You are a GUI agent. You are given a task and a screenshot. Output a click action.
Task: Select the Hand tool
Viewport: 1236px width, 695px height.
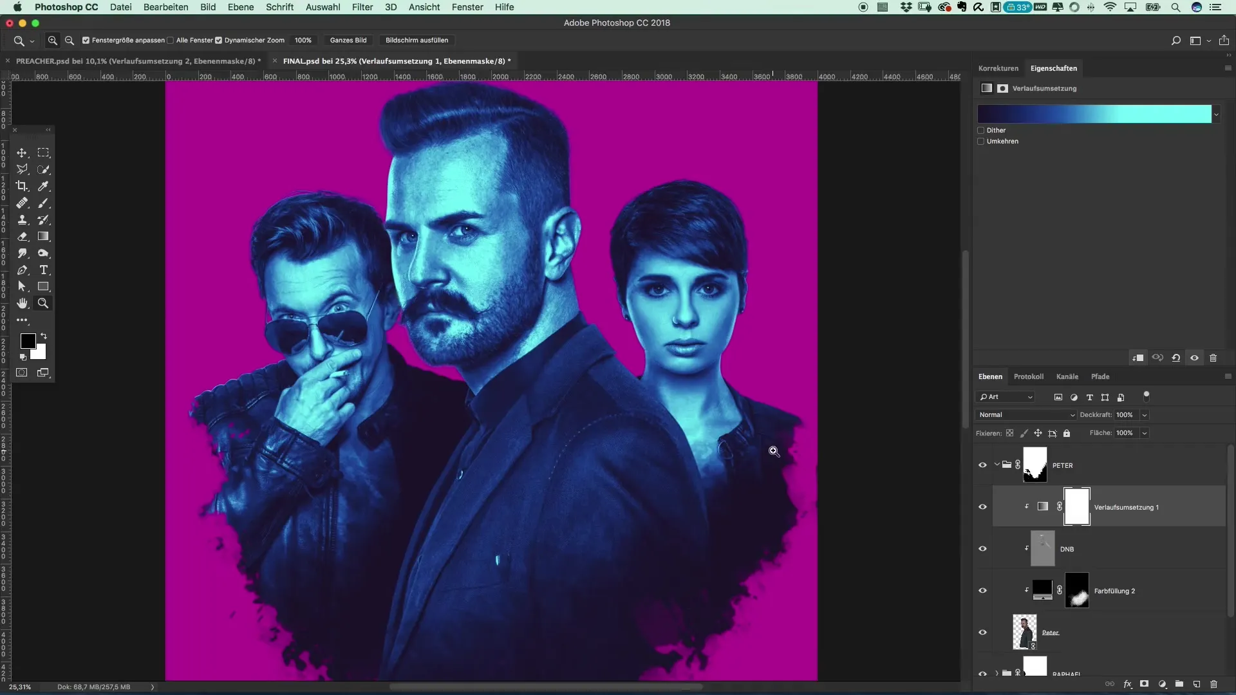(22, 303)
